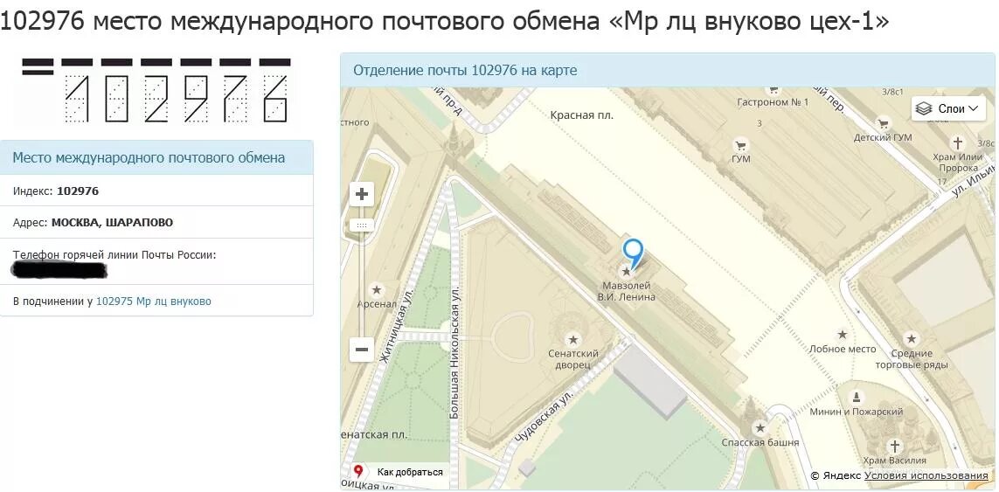Viewport: 999px width, 492px height.
Task: Click the ГУМ map label
Action: click(x=742, y=159)
